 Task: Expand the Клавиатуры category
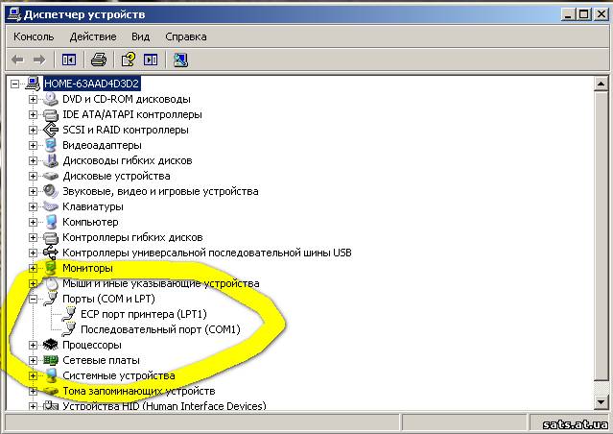(x=33, y=206)
